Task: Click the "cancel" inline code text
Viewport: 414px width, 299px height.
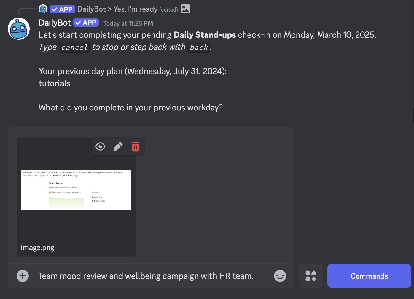Action: point(74,47)
